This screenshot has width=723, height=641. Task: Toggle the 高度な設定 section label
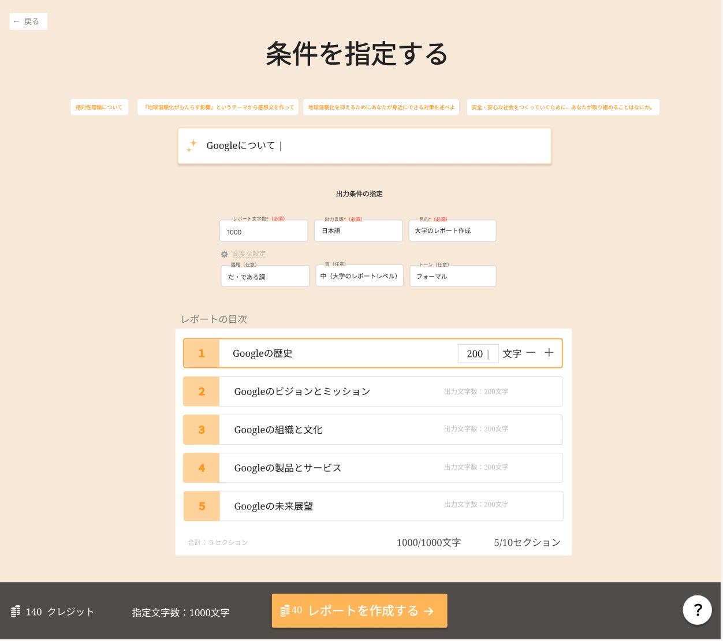(x=249, y=254)
